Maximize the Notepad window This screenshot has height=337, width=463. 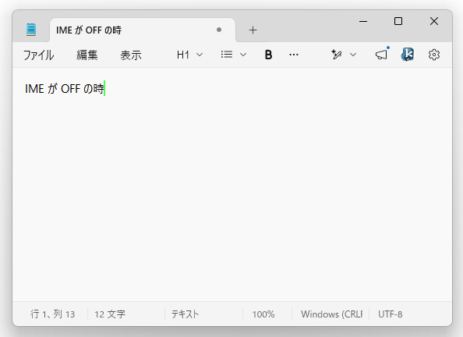(x=398, y=21)
